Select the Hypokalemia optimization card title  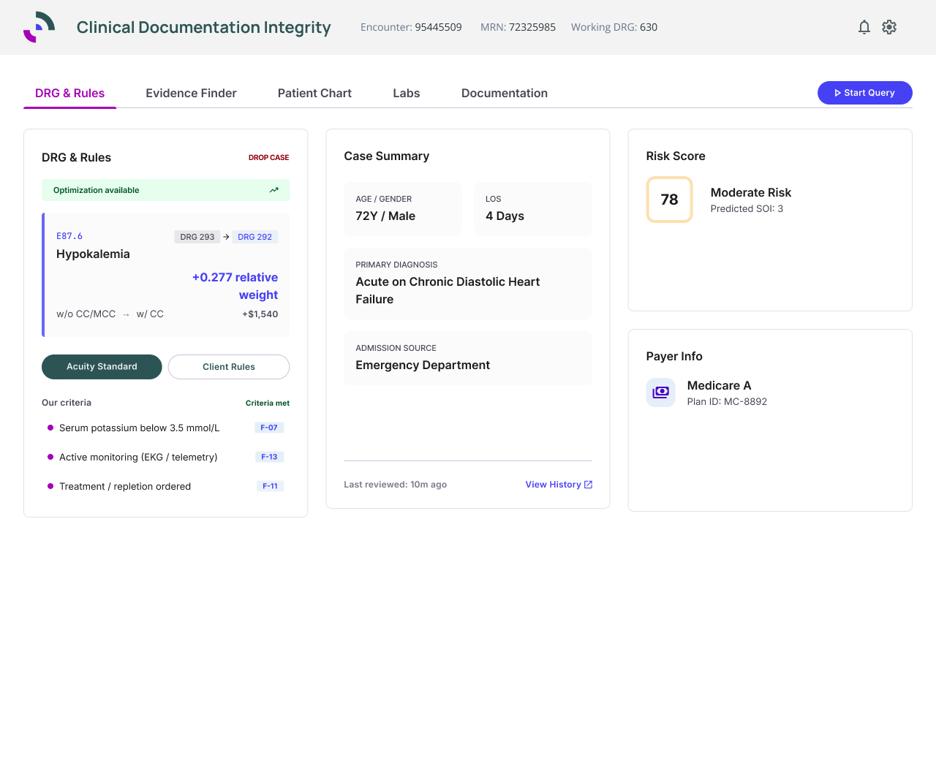point(93,254)
